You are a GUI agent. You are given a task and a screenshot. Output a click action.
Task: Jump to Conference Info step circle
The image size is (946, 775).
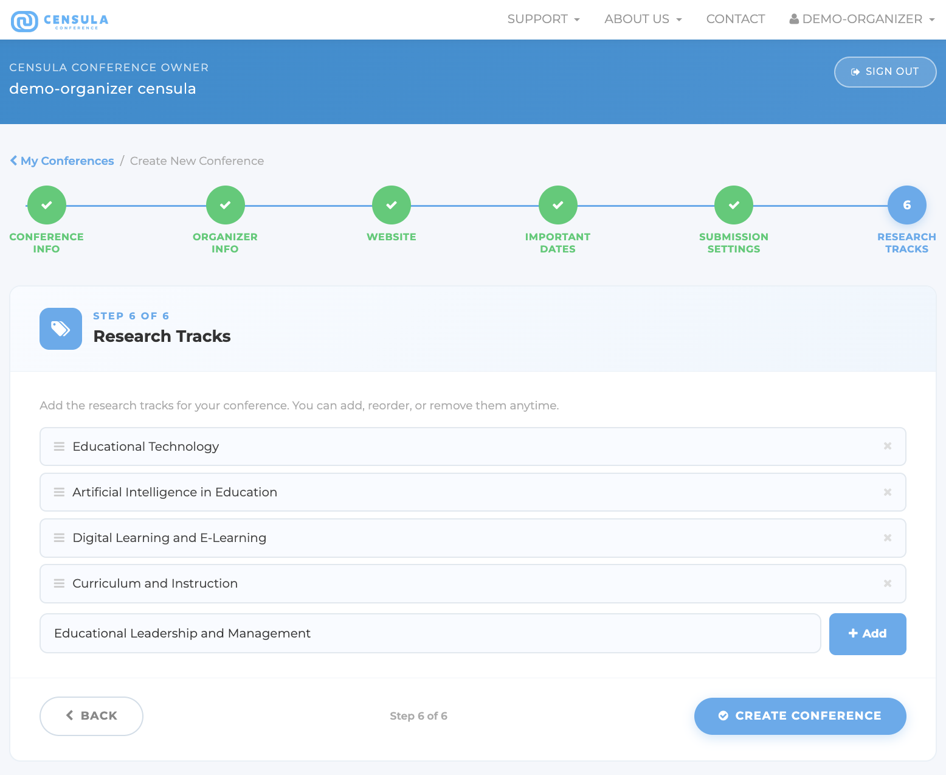(47, 205)
